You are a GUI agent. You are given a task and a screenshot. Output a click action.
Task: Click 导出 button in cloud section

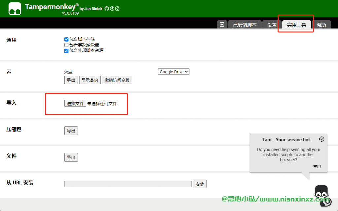coord(71,80)
